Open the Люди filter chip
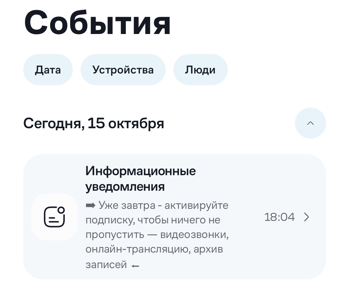The height and width of the screenshot is (294, 349). 200,70
